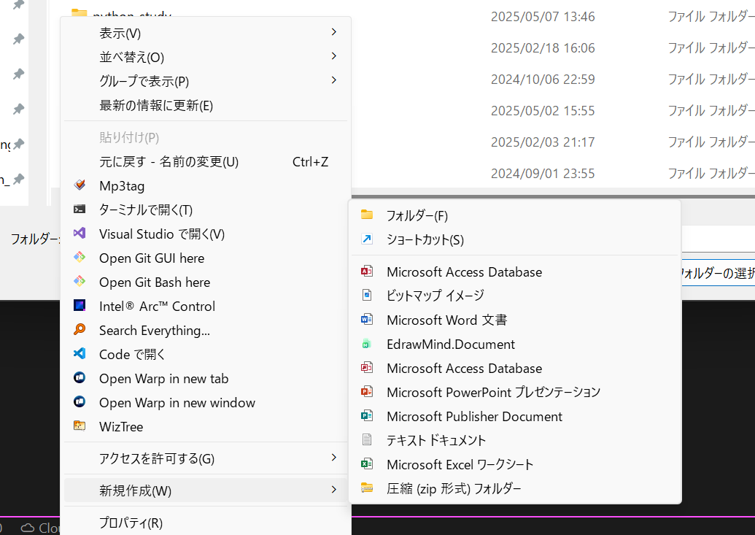
Task: Click the VS Code icon beside Code で開く
Action: 80,354
